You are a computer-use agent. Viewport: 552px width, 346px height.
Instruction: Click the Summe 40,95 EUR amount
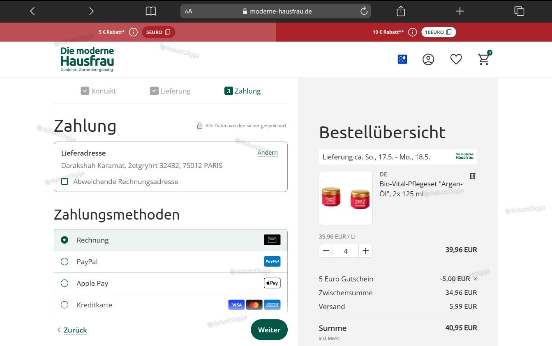click(x=461, y=328)
